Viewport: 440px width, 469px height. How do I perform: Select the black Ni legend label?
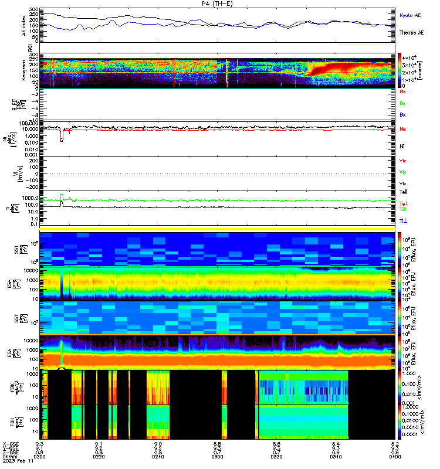[402, 147]
